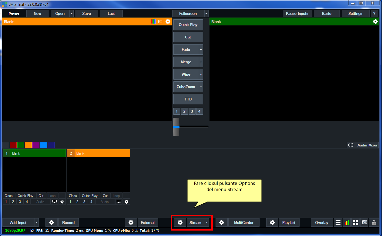This screenshot has height=236, width=382.
Task: Expand the Add Input arrow menu
Action: click(x=37, y=222)
